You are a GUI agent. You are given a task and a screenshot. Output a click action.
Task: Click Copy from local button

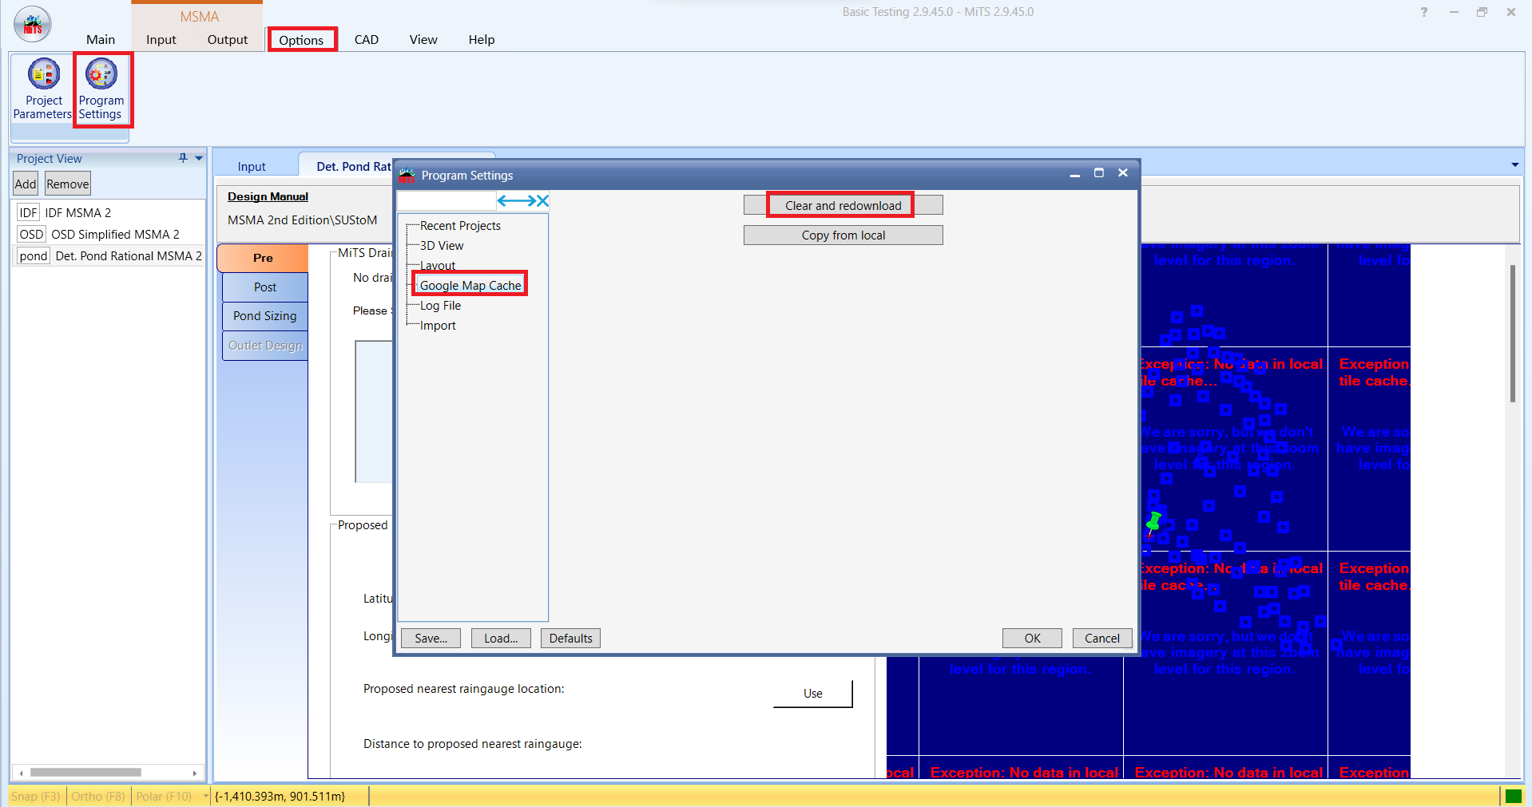(x=843, y=235)
